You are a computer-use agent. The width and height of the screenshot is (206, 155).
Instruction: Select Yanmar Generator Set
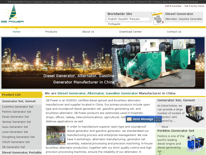(16, 122)
